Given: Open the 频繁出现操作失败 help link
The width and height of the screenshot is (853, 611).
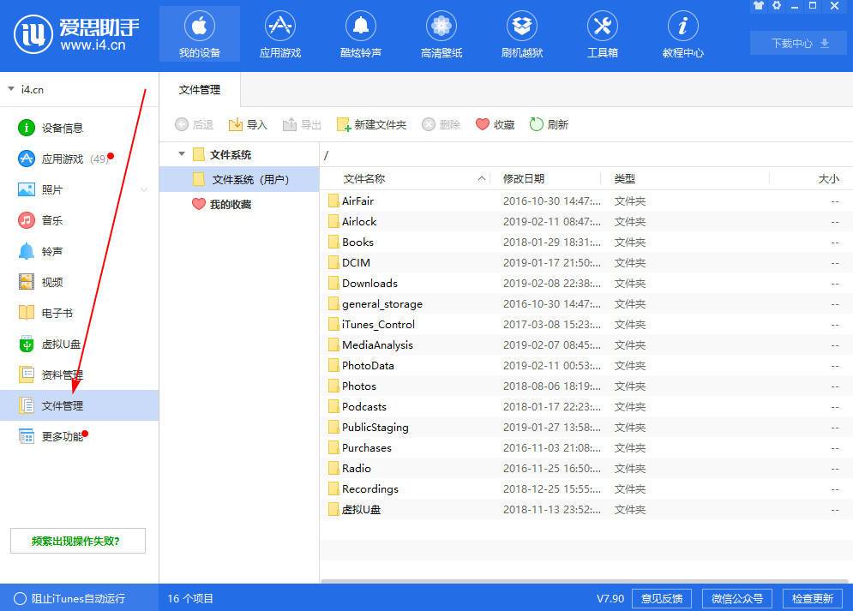Looking at the screenshot, I should click(77, 540).
